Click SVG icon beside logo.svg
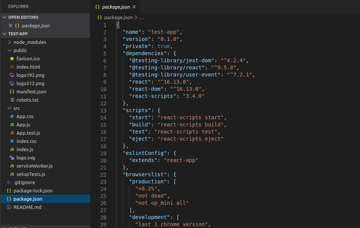 [12, 158]
